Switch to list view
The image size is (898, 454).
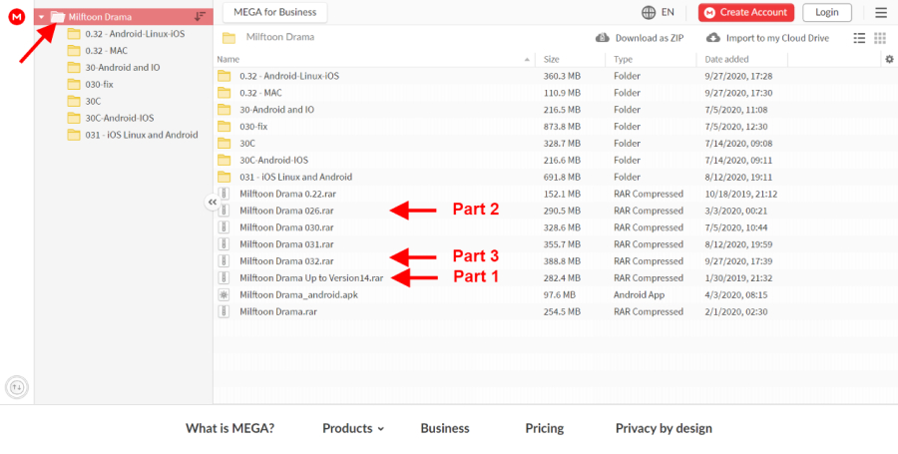tap(859, 38)
